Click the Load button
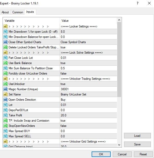 pos(137,136)
